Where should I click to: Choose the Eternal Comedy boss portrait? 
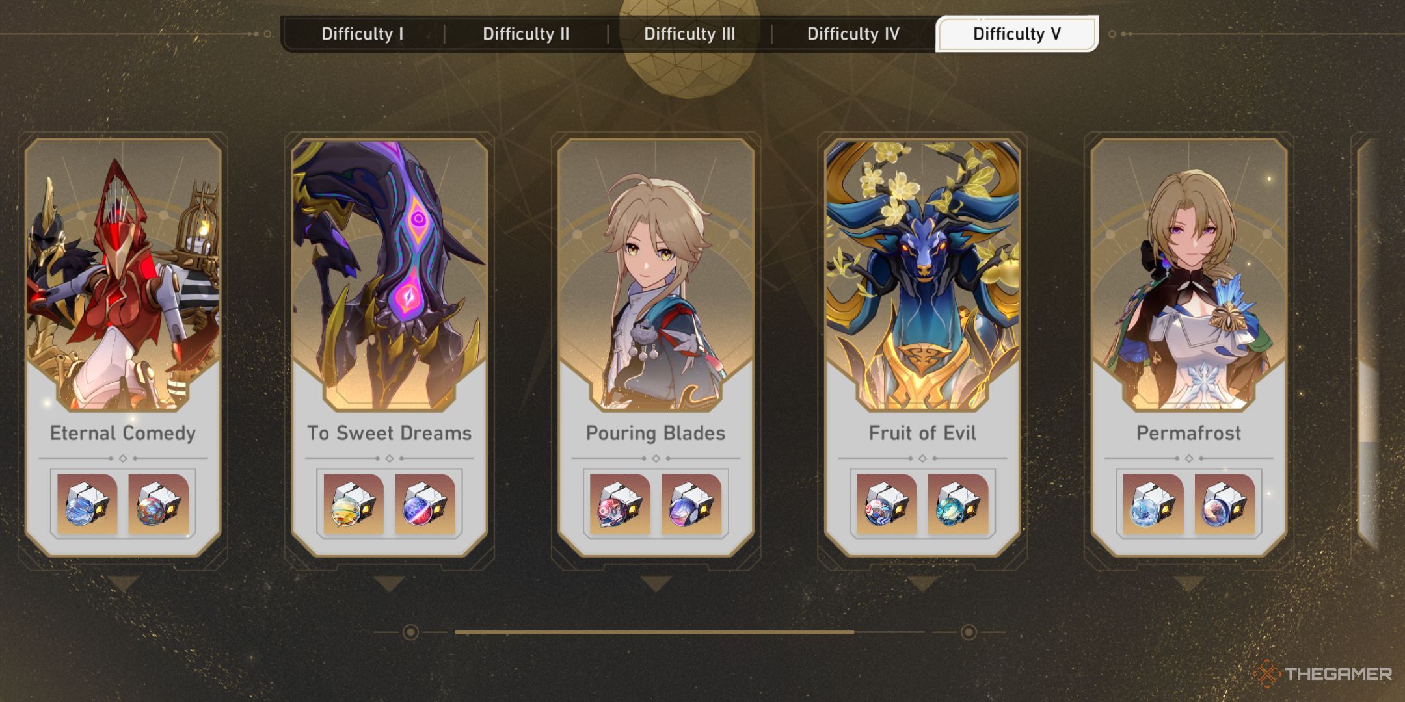pos(123,276)
